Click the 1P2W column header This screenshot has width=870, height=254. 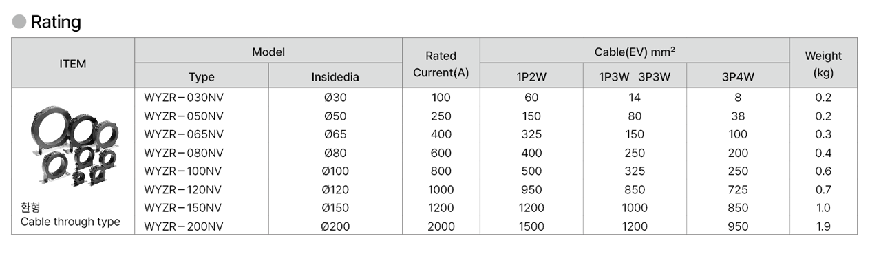[531, 77]
